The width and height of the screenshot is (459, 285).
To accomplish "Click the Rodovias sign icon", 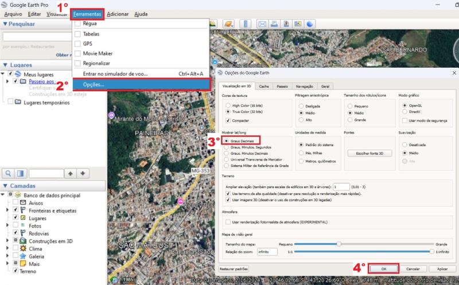I will (x=23, y=233).
